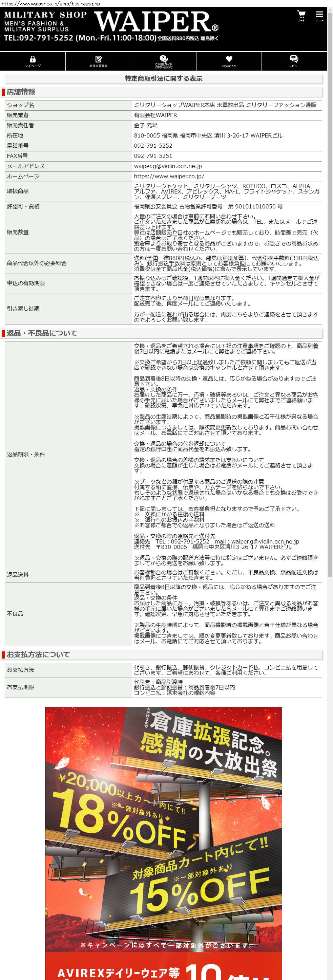Click the 特定商取引法に関する表示 heading
This screenshot has height=980, width=333.
point(164,79)
